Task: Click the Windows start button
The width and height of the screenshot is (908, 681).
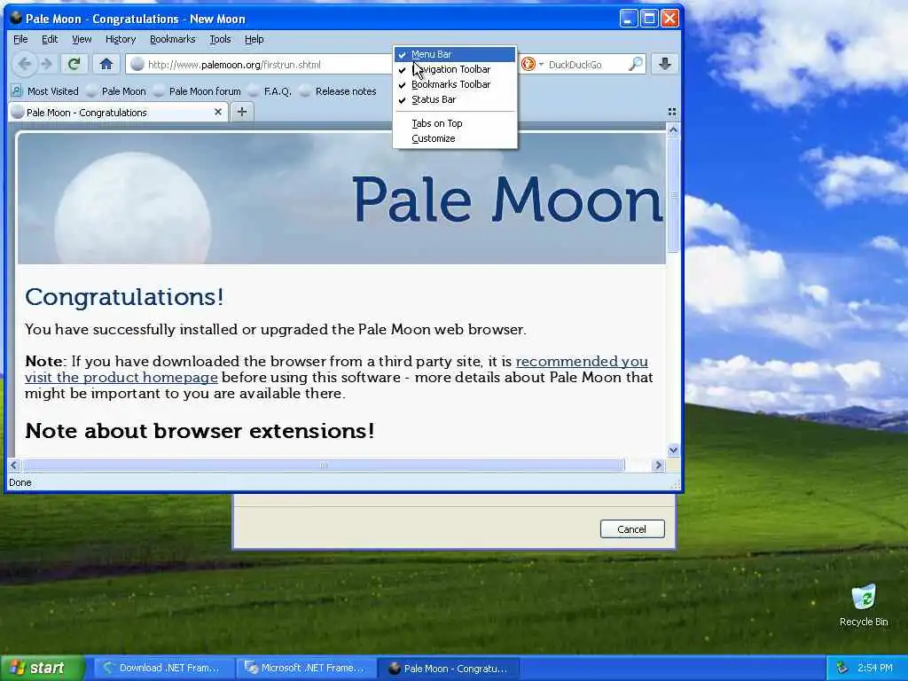Action: pos(43,668)
